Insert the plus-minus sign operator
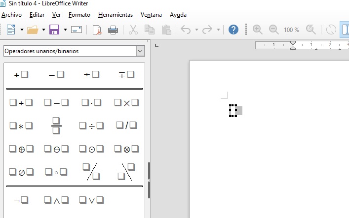The width and height of the screenshot is (349, 218). click(x=91, y=75)
